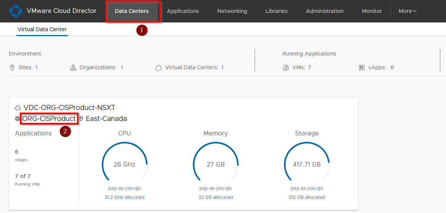Click the VMs icon under Running Applications

pyautogui.click(x=286, y=68)
